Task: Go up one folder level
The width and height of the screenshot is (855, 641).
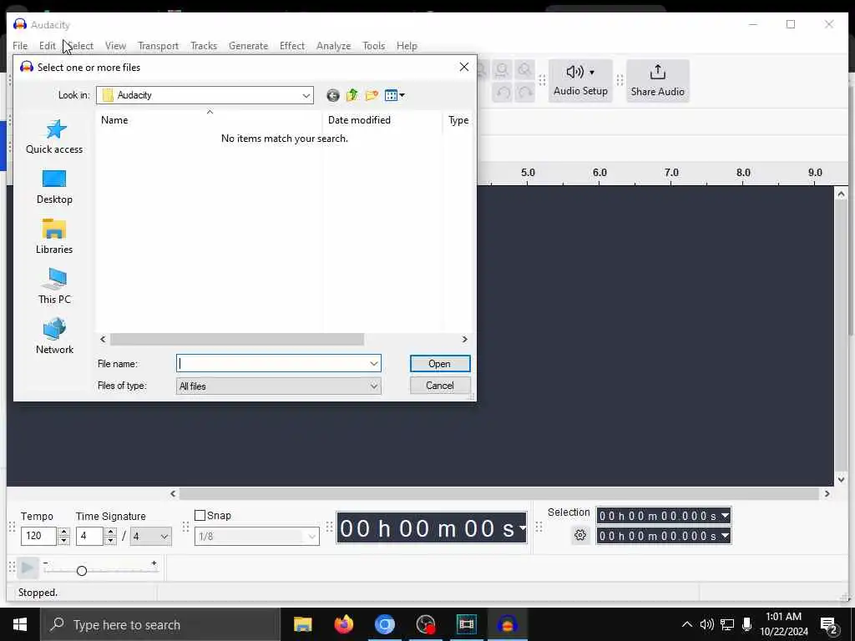Action: (352, 95)
